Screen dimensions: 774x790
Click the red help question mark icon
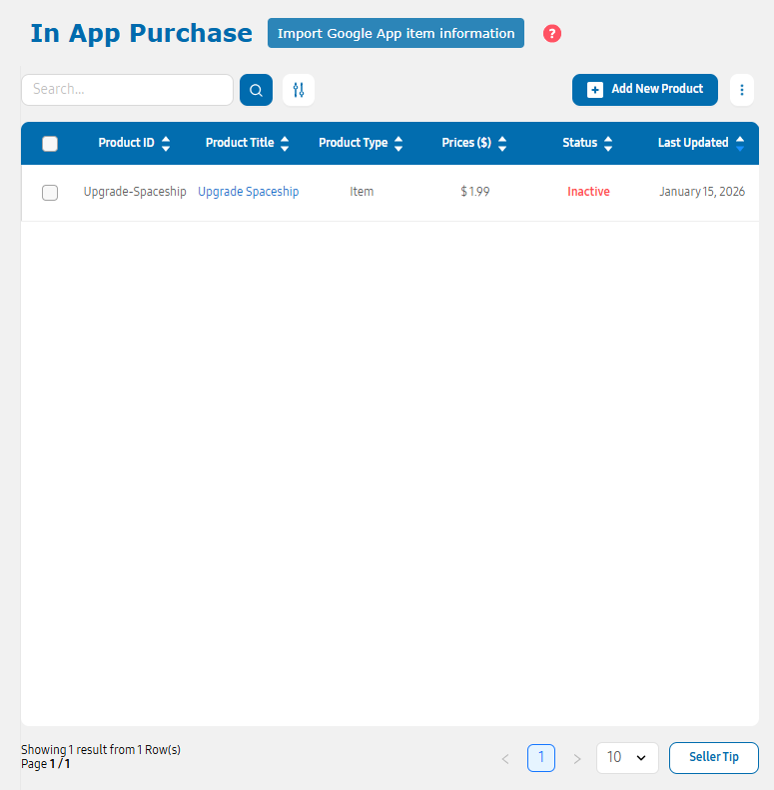coord(552,34)
